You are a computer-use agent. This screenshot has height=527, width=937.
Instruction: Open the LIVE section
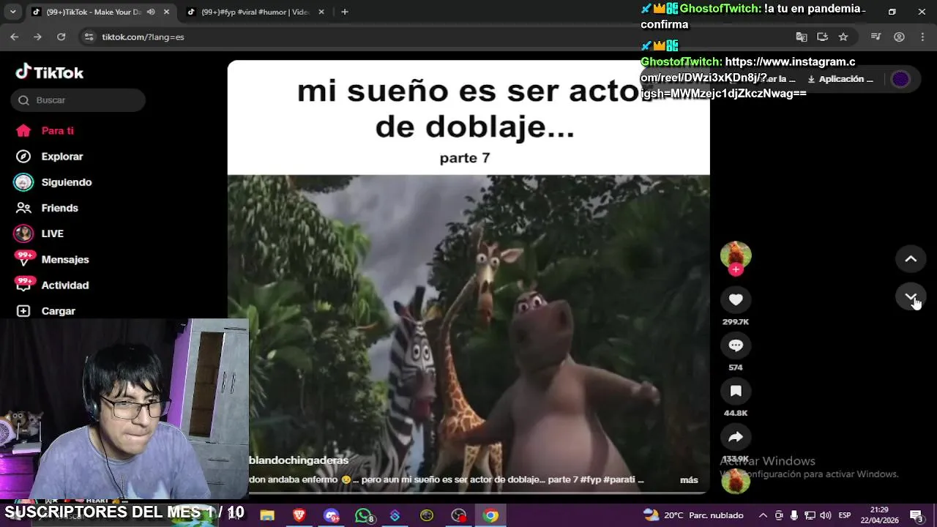pyautogui.click(x=52, y=233)
